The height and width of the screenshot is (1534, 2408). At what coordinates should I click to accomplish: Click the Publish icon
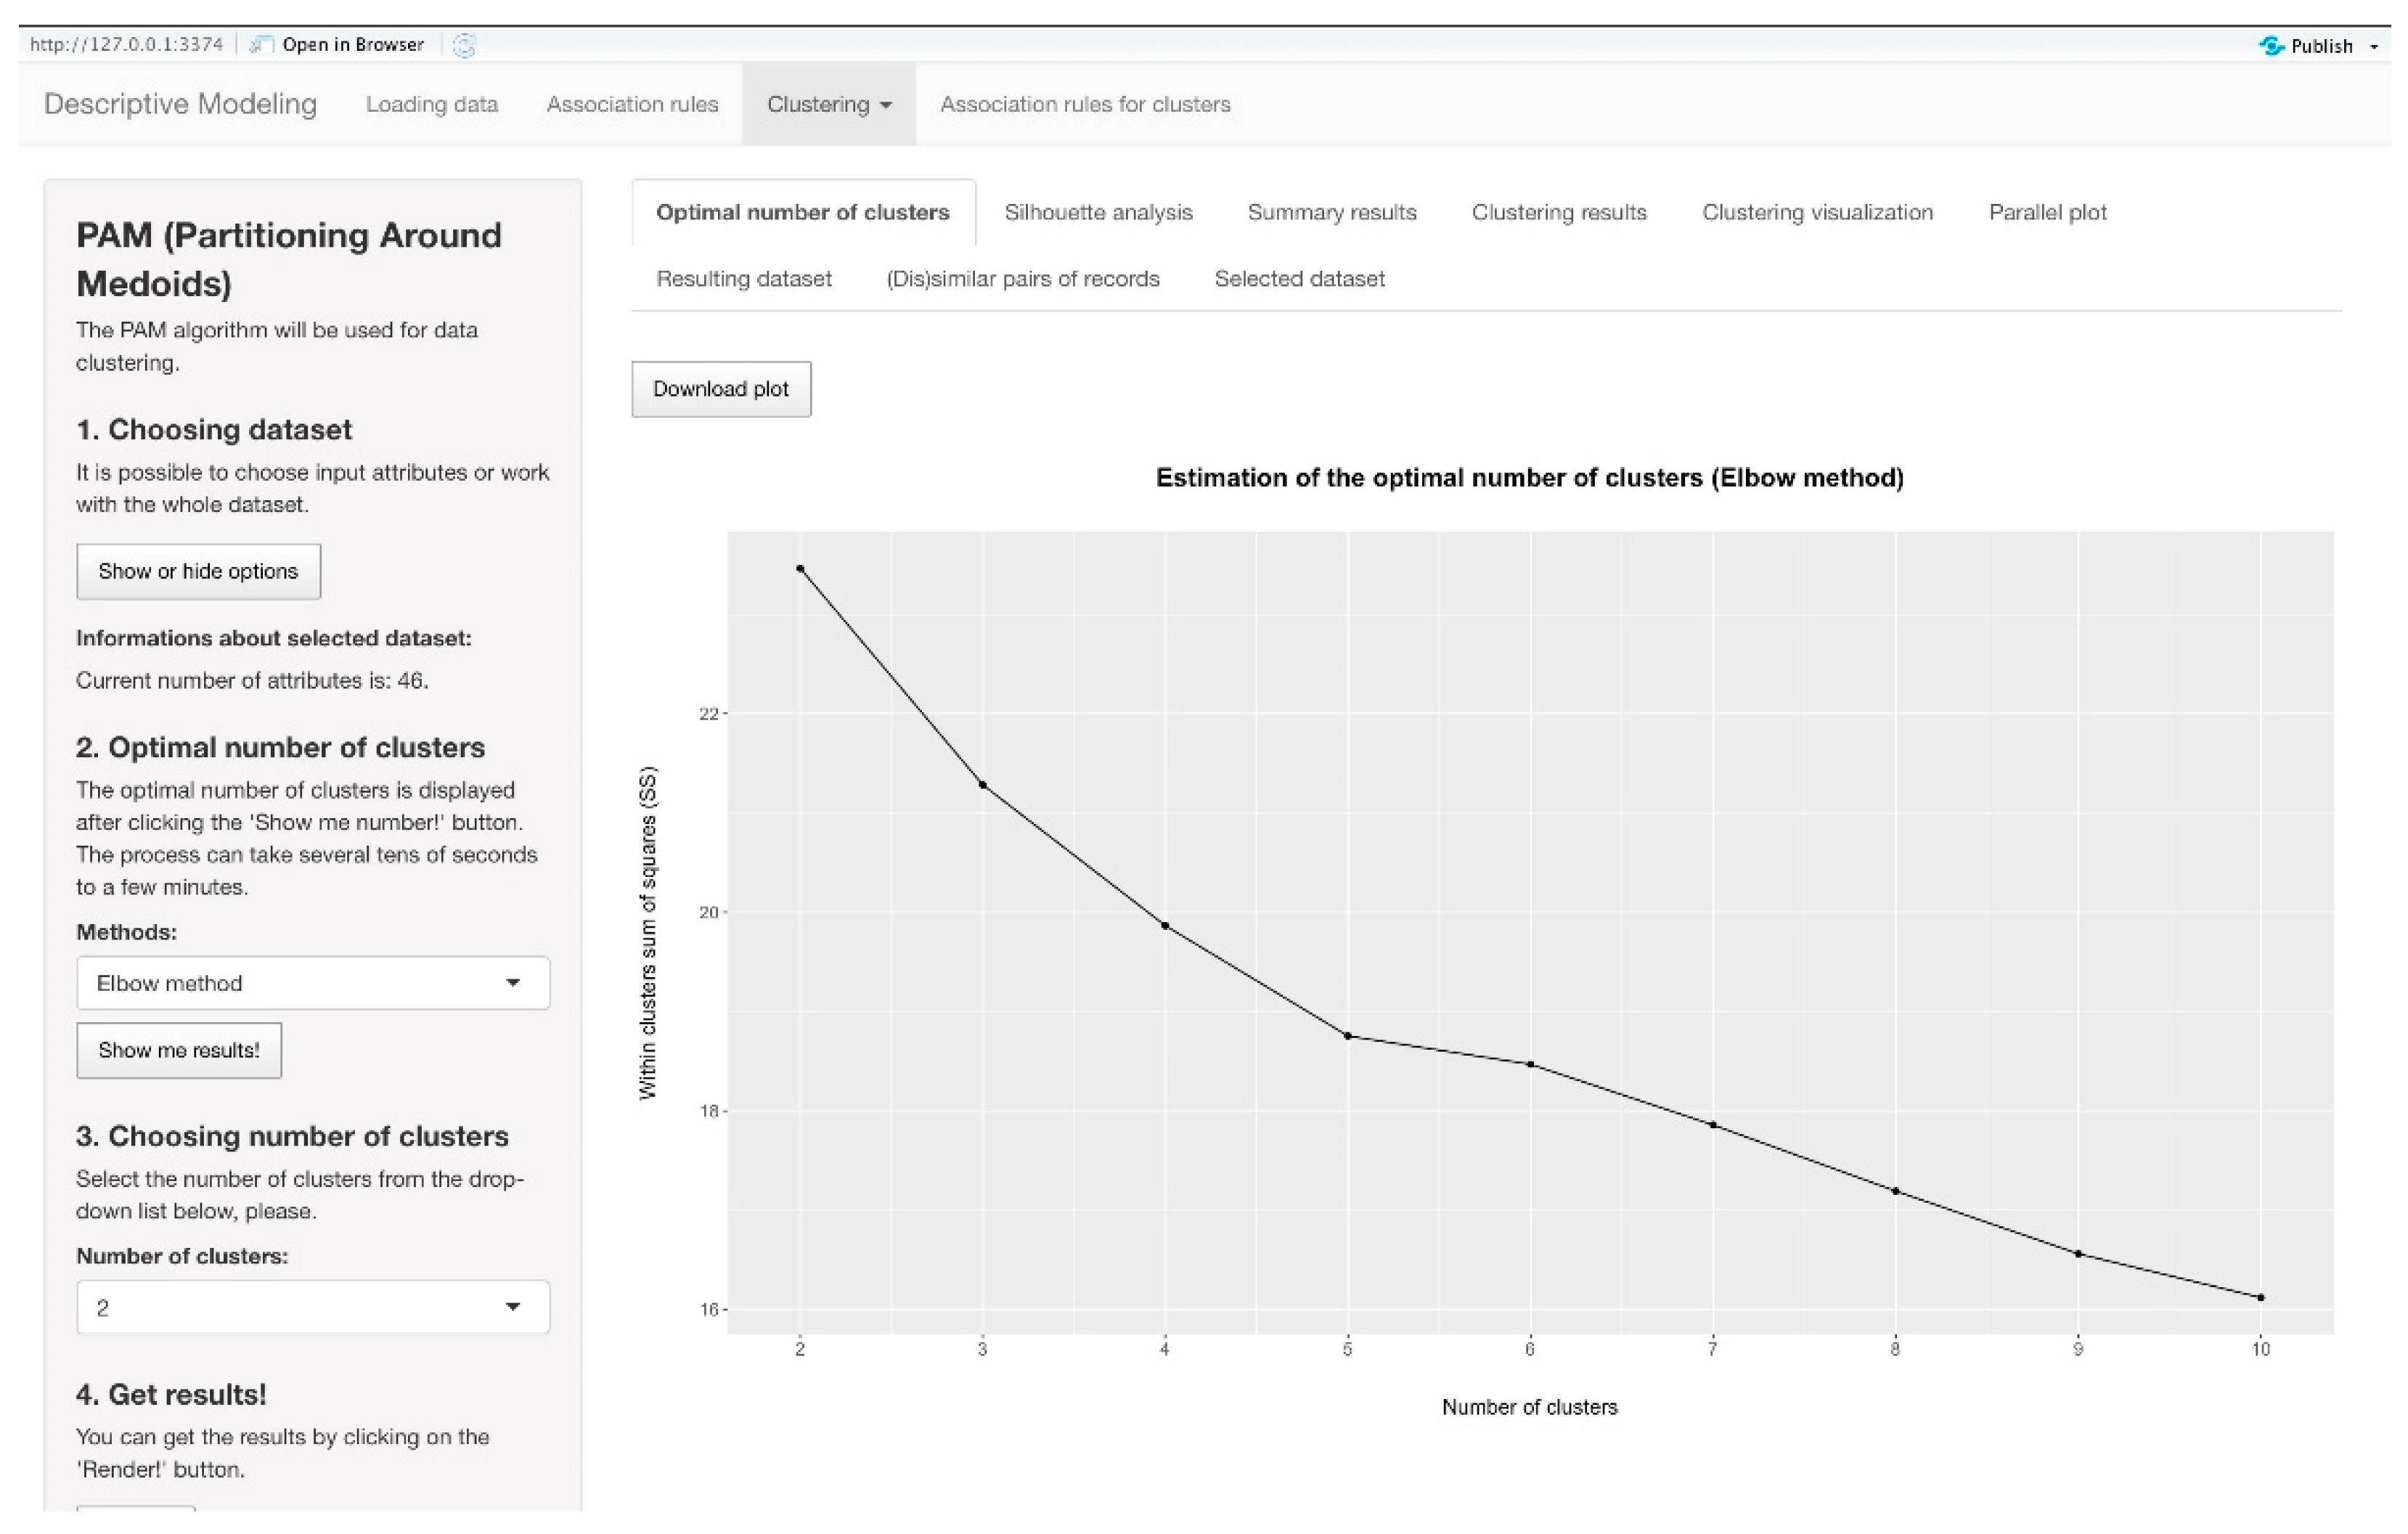(x=2271, y=46)
